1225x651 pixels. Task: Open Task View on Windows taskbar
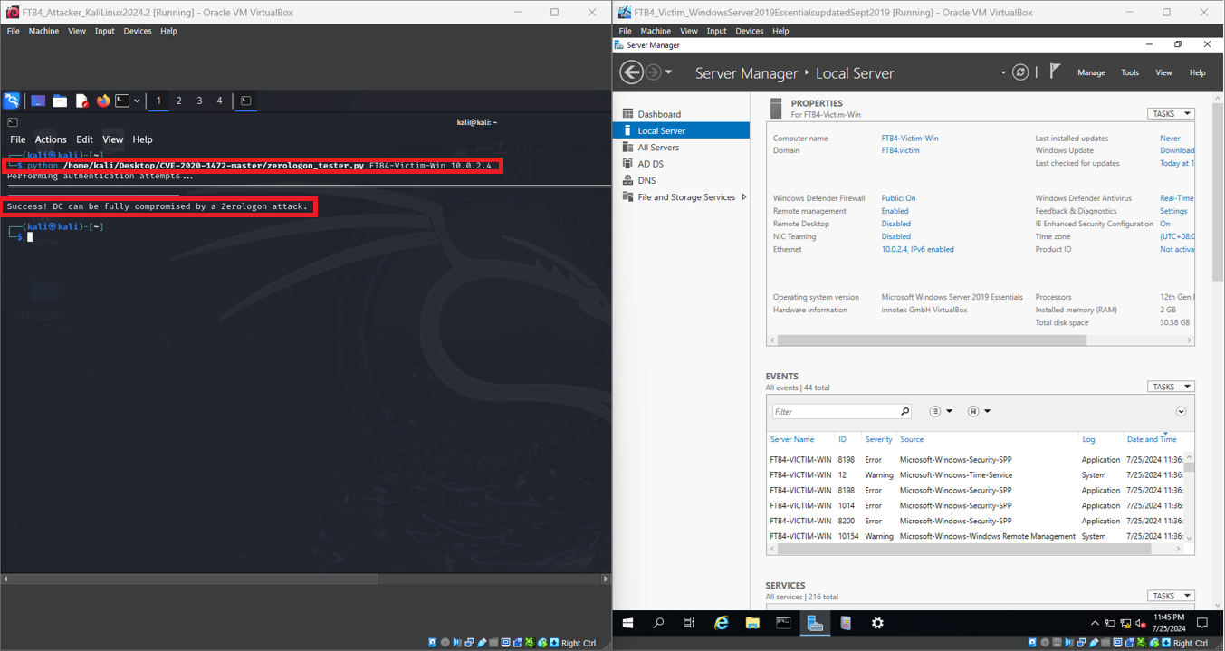689,623
